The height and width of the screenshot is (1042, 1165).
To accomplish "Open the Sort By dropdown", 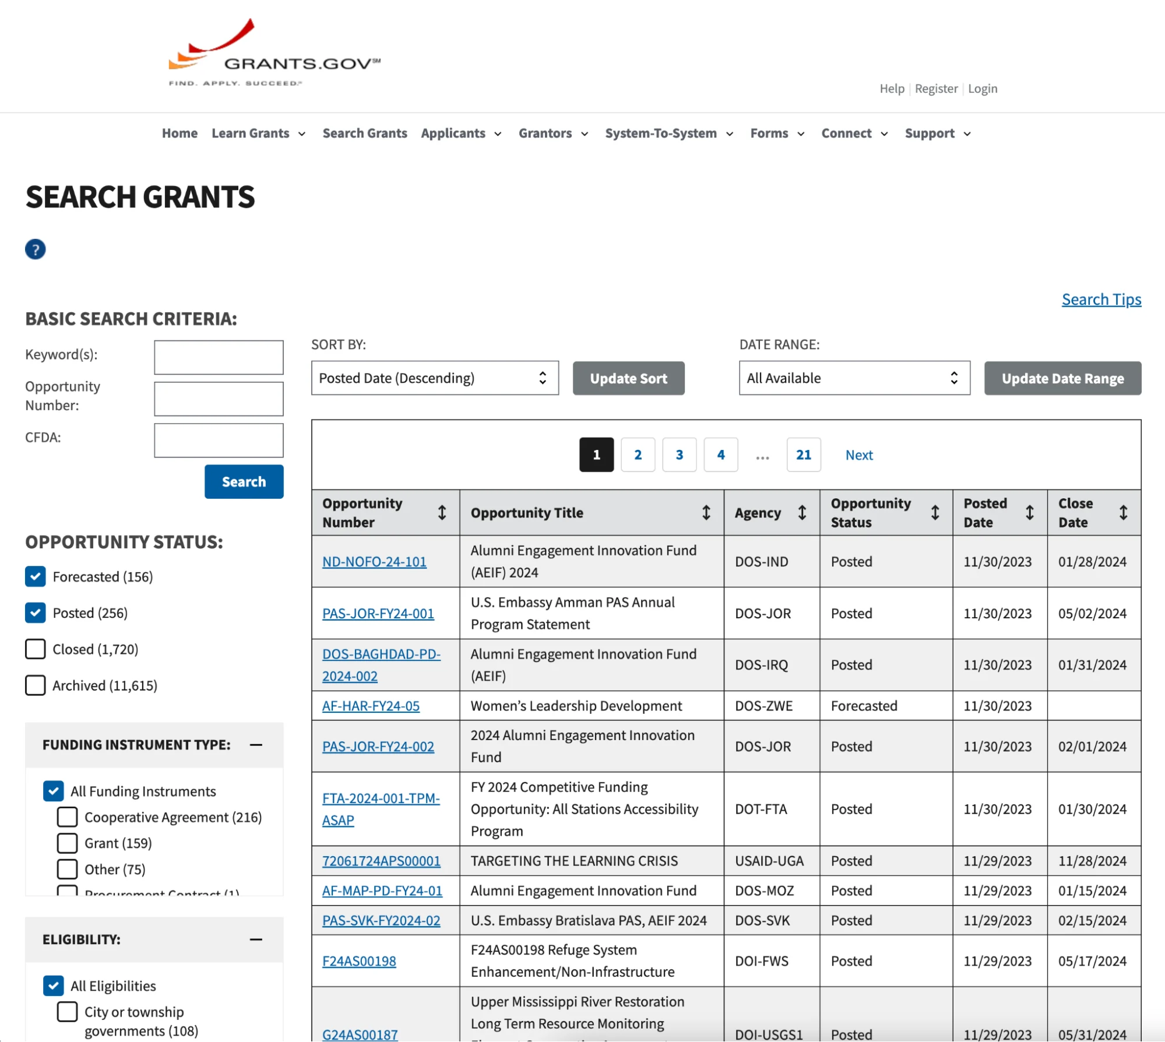I will 435,378.
